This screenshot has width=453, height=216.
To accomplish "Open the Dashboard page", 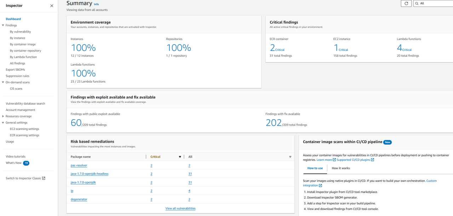I will pos(13,19).
